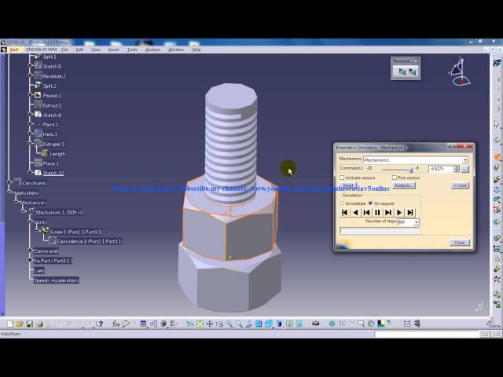The image size is (503, 377).
Task: Click the Save floppy disk icon
Action: click(x=30, y=324)
